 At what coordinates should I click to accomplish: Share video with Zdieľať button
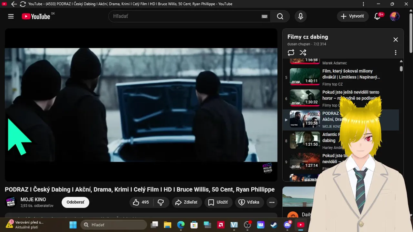(186, 202)
